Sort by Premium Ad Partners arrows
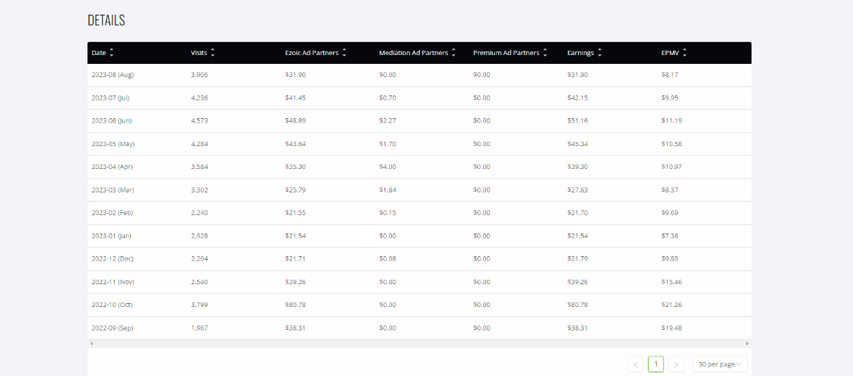The width and height of the screenshot is (853, 376). (x=545, y=53)
